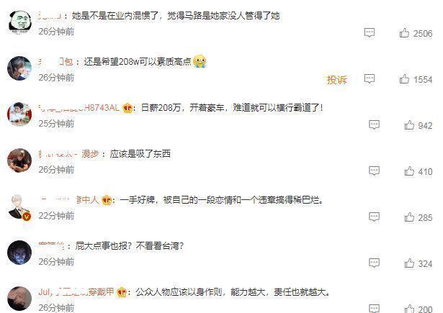Like the 一手好牌 comment with 285 likes
The image size is (443, 313).
pos(409,217)
